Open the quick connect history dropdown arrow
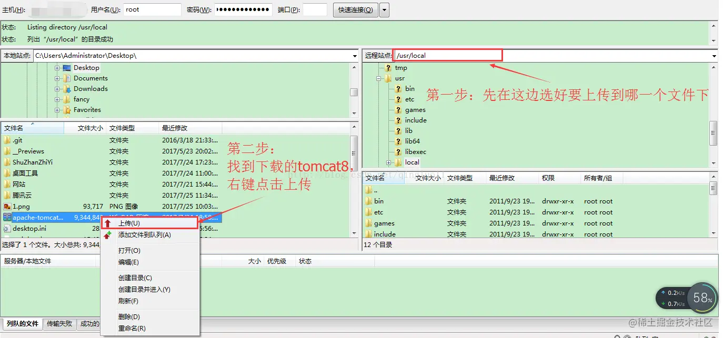 tap(384, 10)
